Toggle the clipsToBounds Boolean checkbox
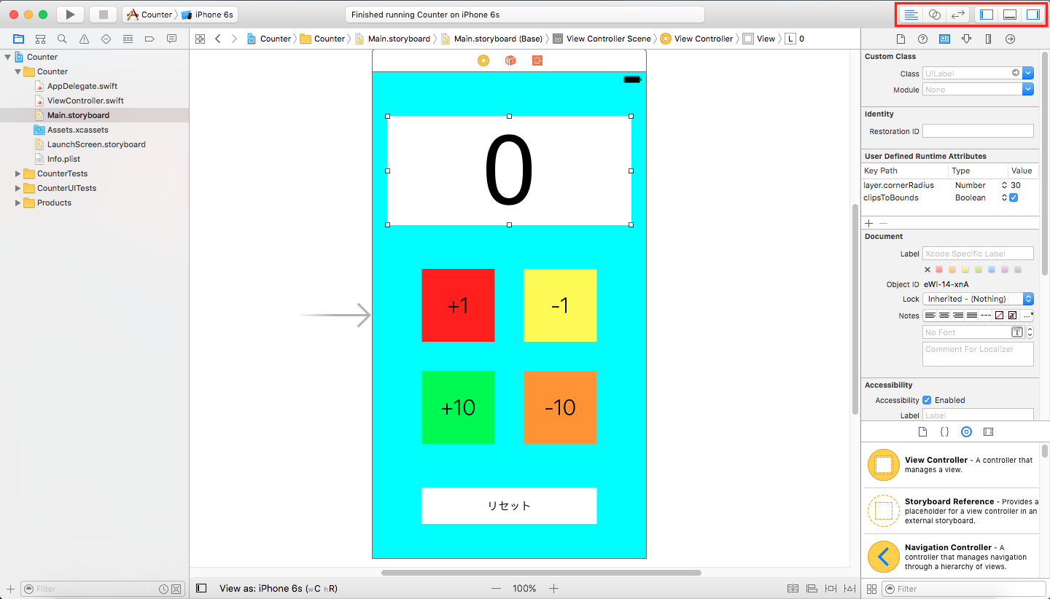Screen dimensions: 1050x599 [x=1014, y=197]
